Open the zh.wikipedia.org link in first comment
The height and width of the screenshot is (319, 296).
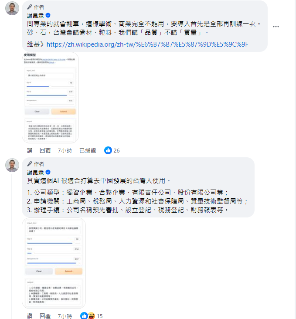(x=147, y=44)
